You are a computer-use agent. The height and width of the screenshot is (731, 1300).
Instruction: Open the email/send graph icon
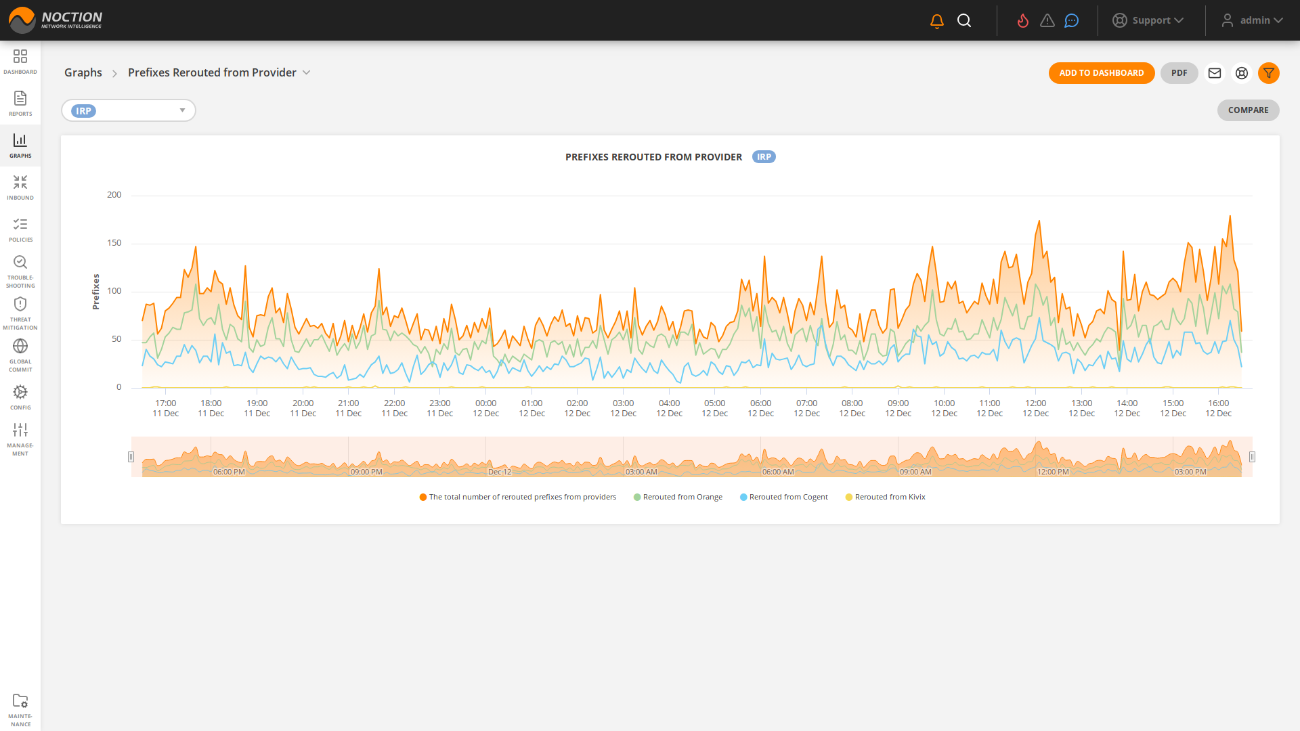(1215, 73)
